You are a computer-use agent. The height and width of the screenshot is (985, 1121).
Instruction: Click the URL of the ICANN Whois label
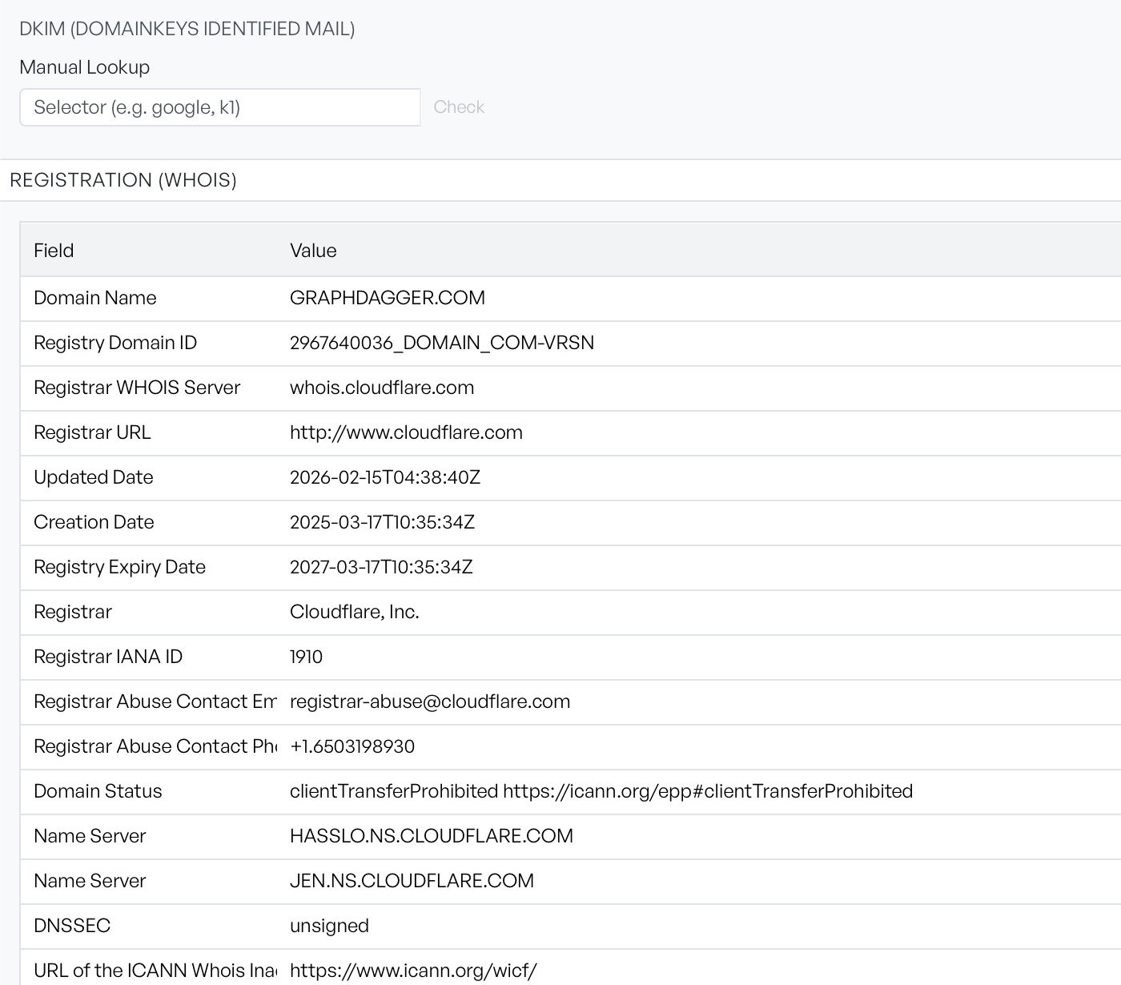155,971
